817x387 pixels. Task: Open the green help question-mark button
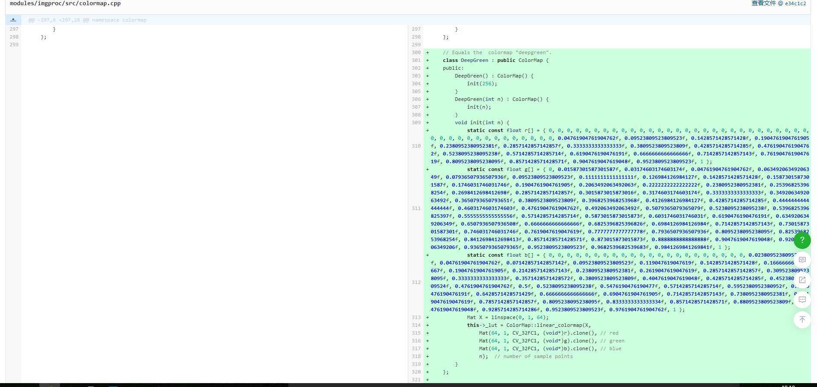[802, 240]
